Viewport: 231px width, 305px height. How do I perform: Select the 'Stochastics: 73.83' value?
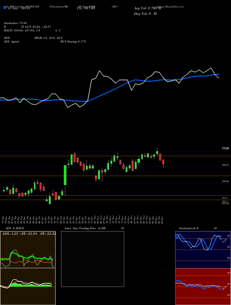pyautogui.click(x=15, y=23)
